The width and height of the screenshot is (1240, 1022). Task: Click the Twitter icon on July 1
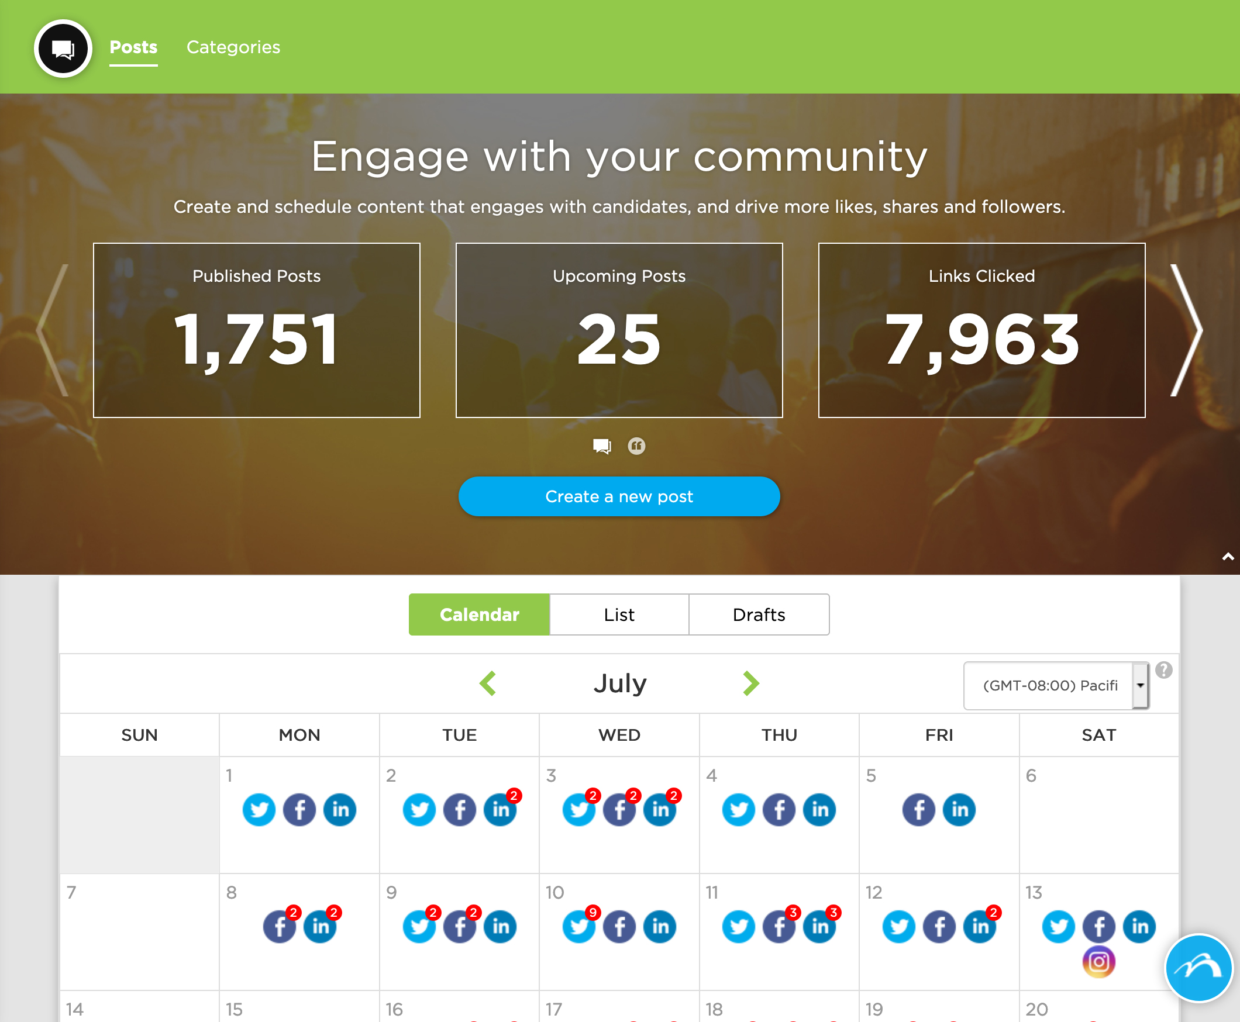[259, 810]
